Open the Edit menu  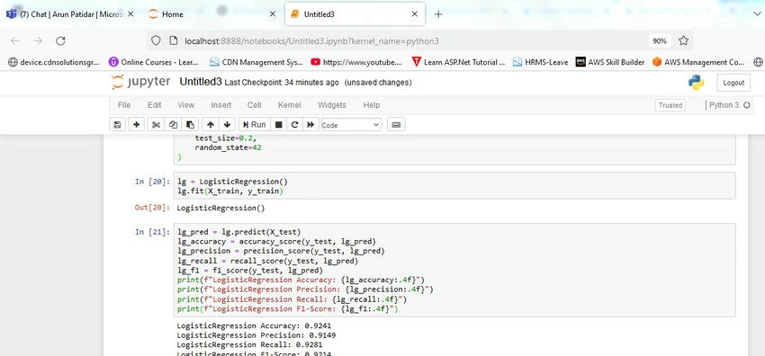pos(154,104)
